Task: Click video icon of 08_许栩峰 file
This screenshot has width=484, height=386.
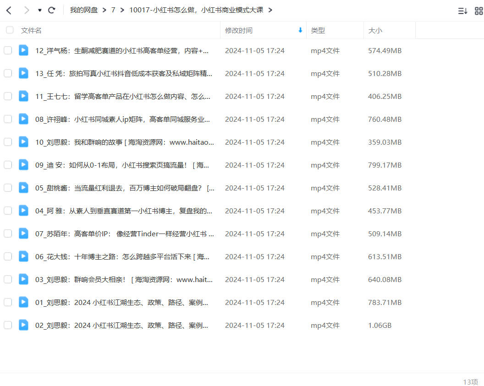Action: [23, 119]
